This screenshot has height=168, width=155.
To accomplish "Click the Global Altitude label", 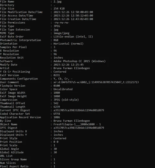I will pos(12,152).
